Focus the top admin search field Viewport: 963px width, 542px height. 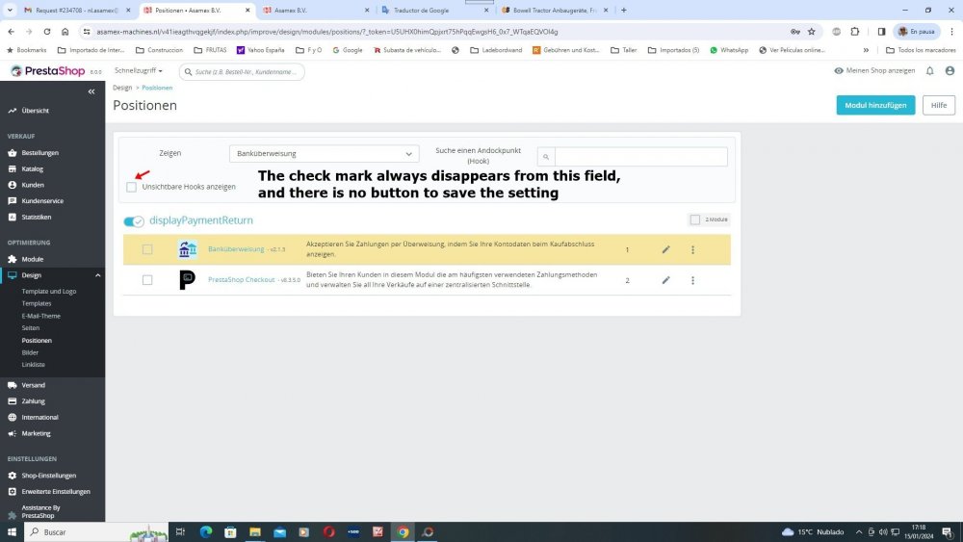tap(242, 72)
